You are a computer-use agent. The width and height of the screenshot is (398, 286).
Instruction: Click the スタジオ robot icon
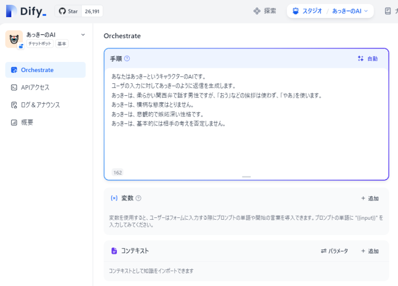[296, 11]
